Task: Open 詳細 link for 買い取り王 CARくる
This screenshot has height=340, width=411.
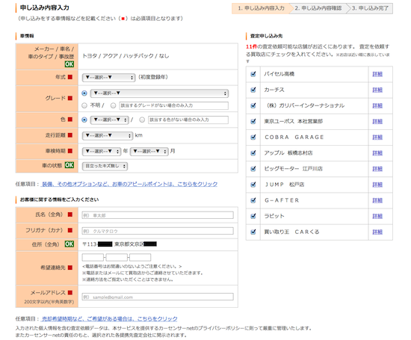Action: [377, 232]
